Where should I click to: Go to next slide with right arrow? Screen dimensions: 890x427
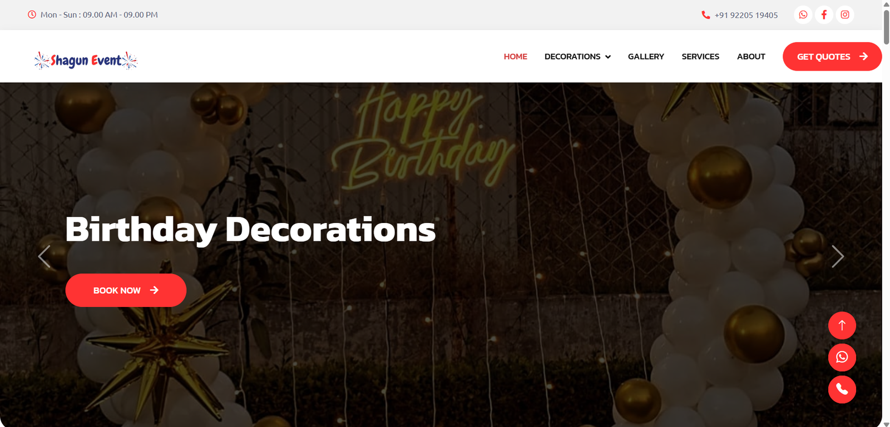click(x=838, y=256)
